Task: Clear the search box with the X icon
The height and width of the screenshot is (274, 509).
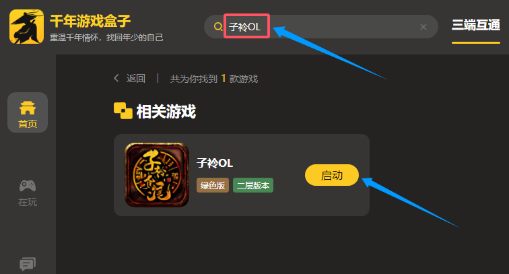Action: [x=423, y=27]
